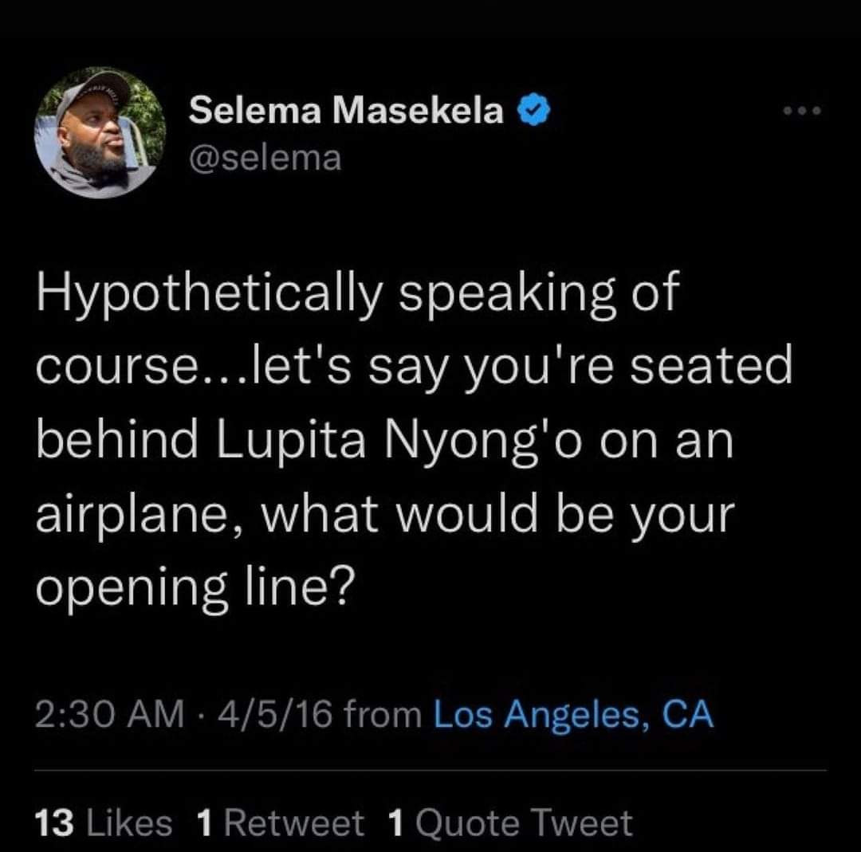
Task: Click the word "Retweet" in stats row
Action: (x=293, y=823)
